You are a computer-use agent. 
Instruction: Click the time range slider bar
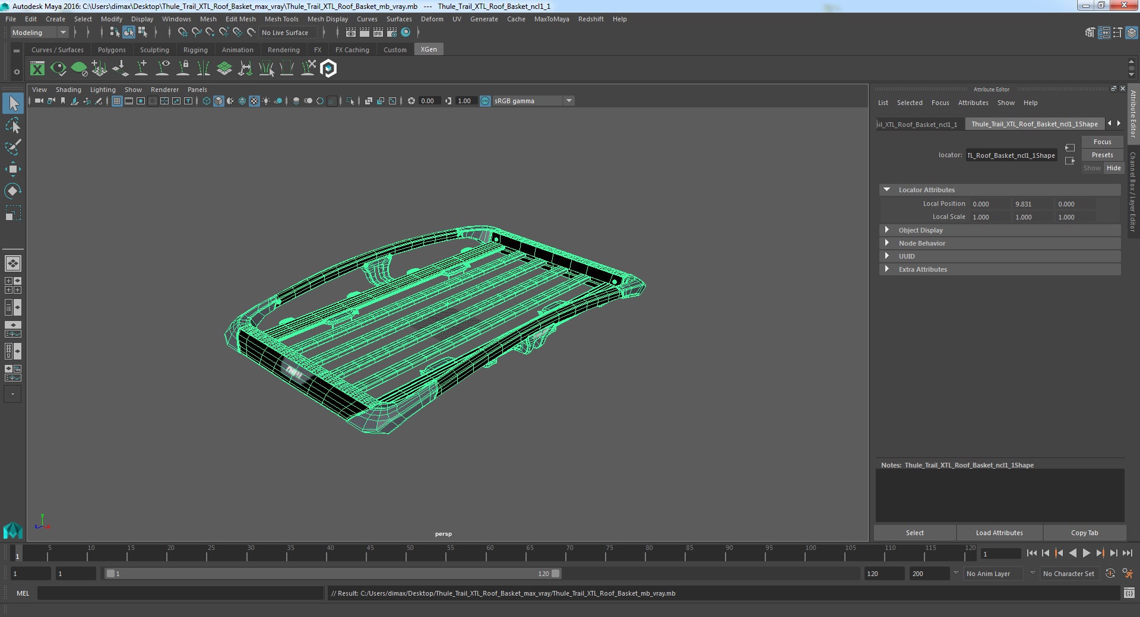(x=332, y=574)
